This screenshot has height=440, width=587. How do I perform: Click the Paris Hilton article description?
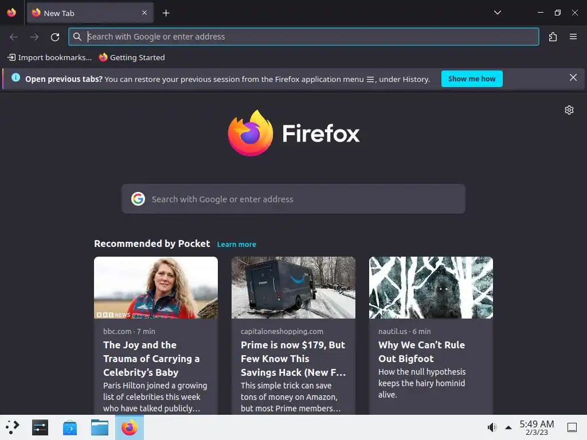pyautogui.click(x=155, y=396)
